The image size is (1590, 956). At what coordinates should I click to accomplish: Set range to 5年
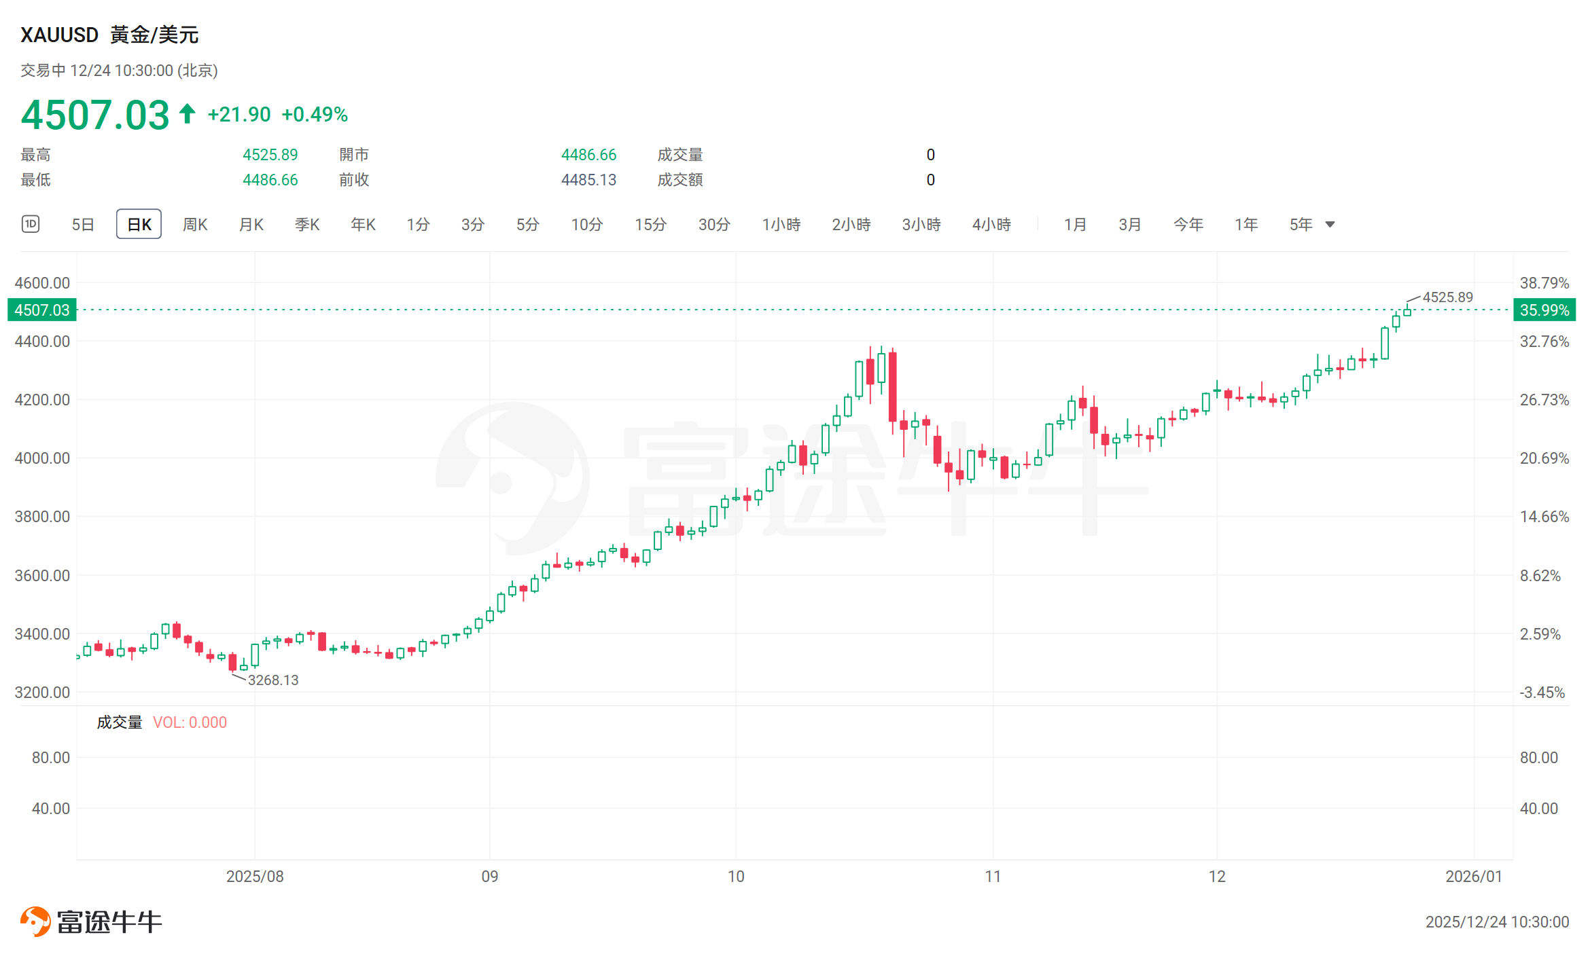coord(1301,224)
